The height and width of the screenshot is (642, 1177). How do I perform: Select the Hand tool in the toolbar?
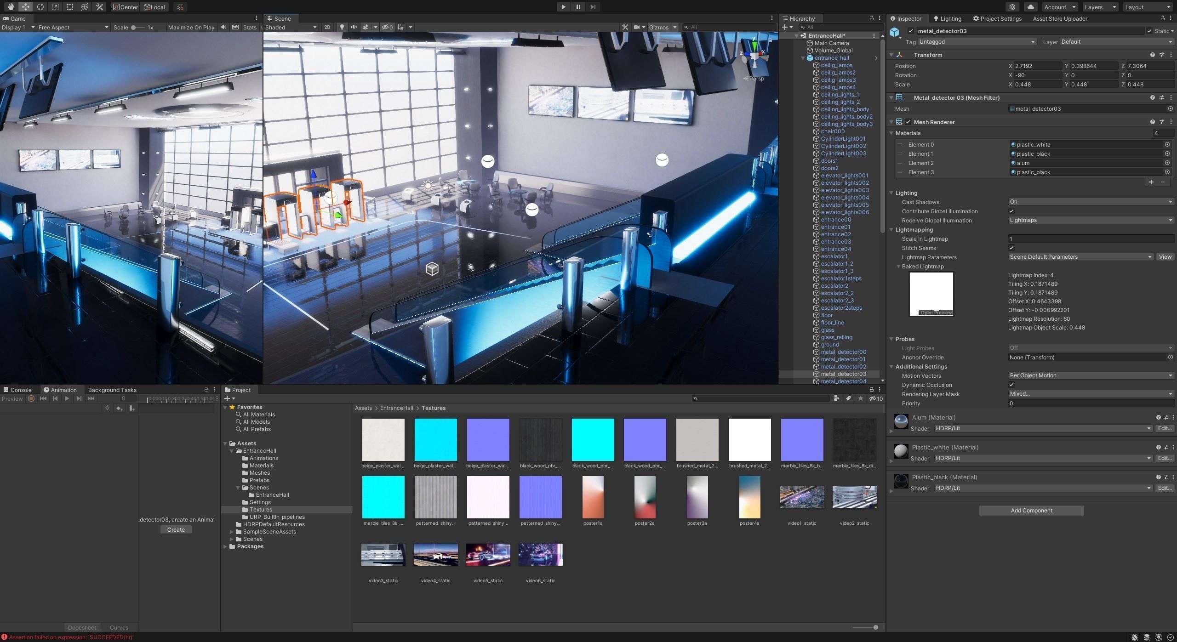(11, 7)
